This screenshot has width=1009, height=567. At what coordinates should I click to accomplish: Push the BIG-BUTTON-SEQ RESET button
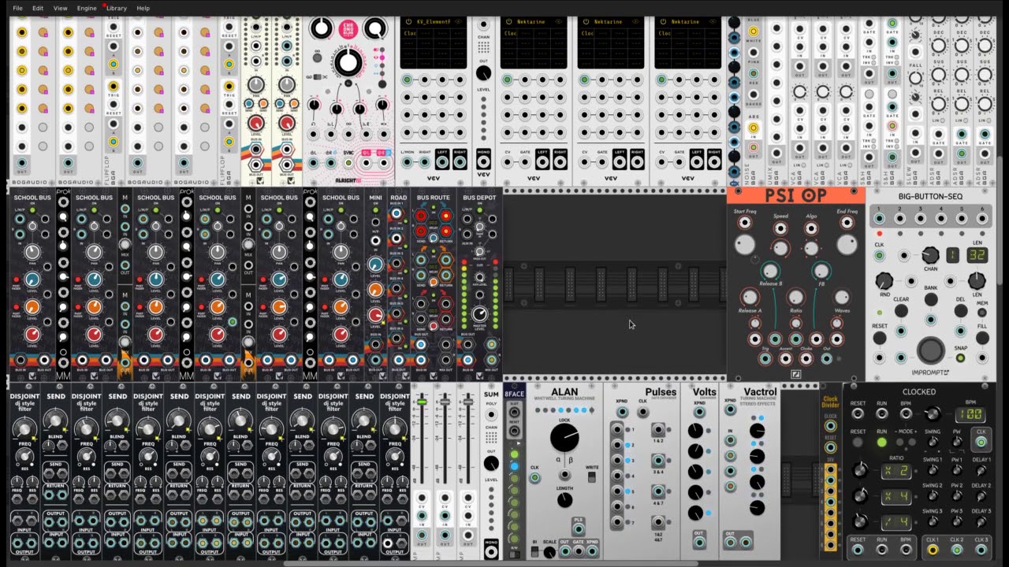(880, 338)
